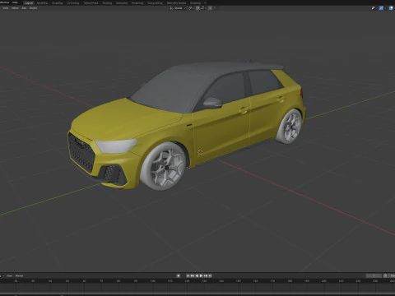Toggle snapping magnet icon
The height and width of the screenshot is (296, 395).
(197, 8)
